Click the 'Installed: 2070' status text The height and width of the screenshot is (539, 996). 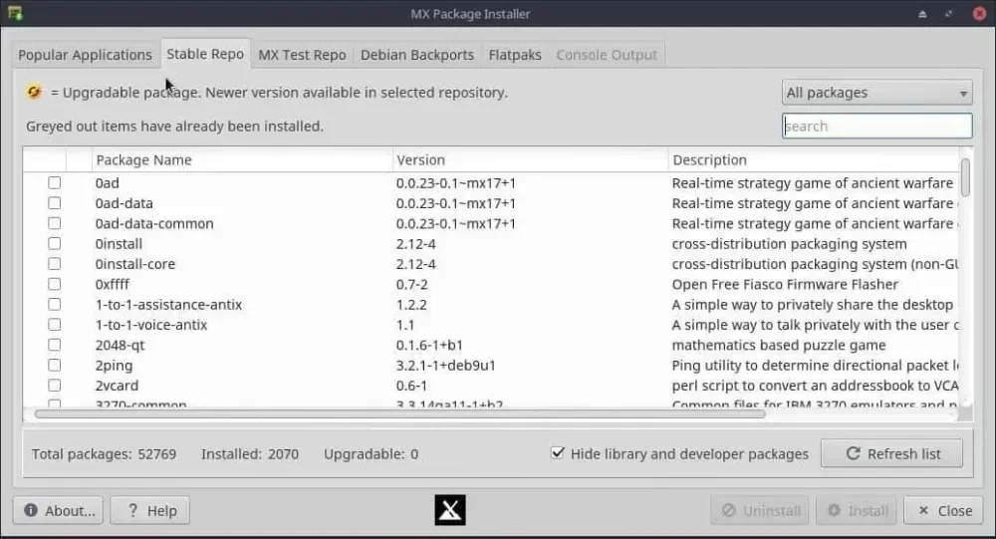click(x=250, y=454)
